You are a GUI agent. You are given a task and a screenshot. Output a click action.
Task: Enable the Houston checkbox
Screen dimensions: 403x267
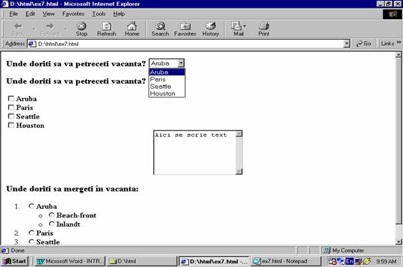tap(11, 125)
